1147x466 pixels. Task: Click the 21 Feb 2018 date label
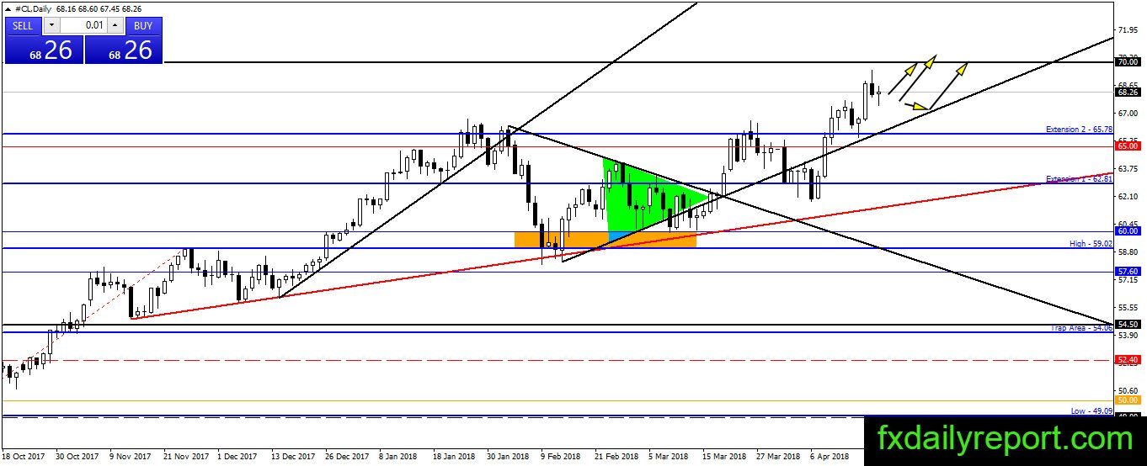tap(617, 457)
